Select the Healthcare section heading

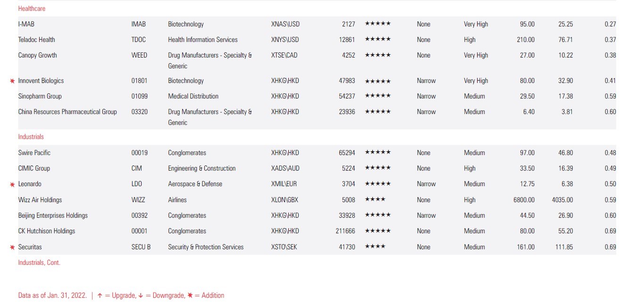pyautogui.click(x=32, y=8)
